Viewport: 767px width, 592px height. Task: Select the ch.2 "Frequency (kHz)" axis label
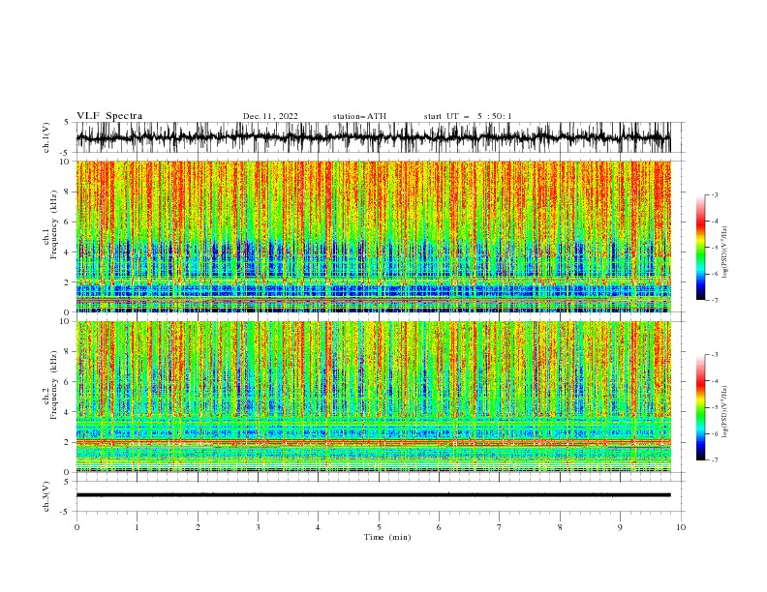[54, 385]
